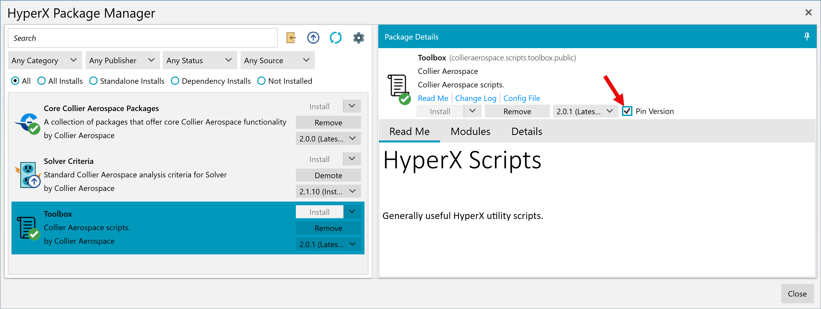Close the HyperX Package Manager window
The image size is (821, 309).
click(808, 12)
